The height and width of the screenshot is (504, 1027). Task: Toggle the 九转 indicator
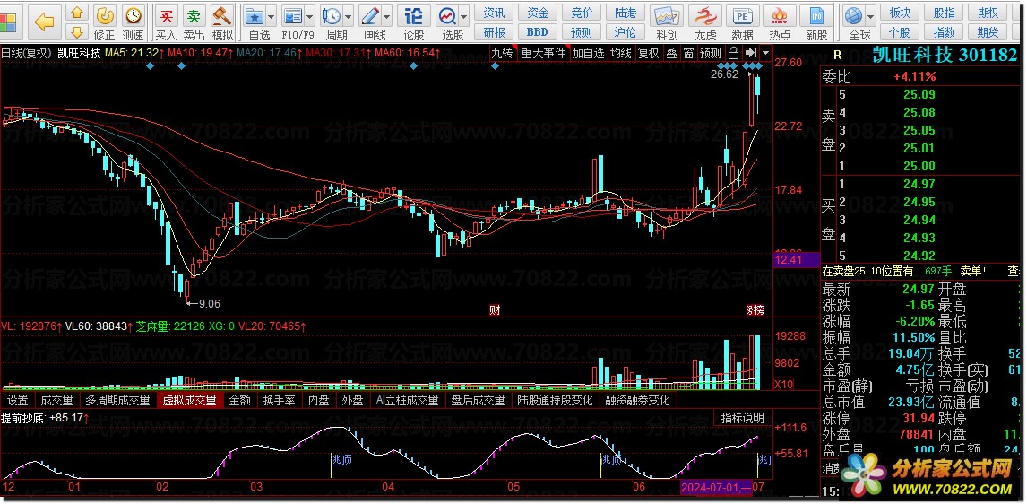pos(503,53)
